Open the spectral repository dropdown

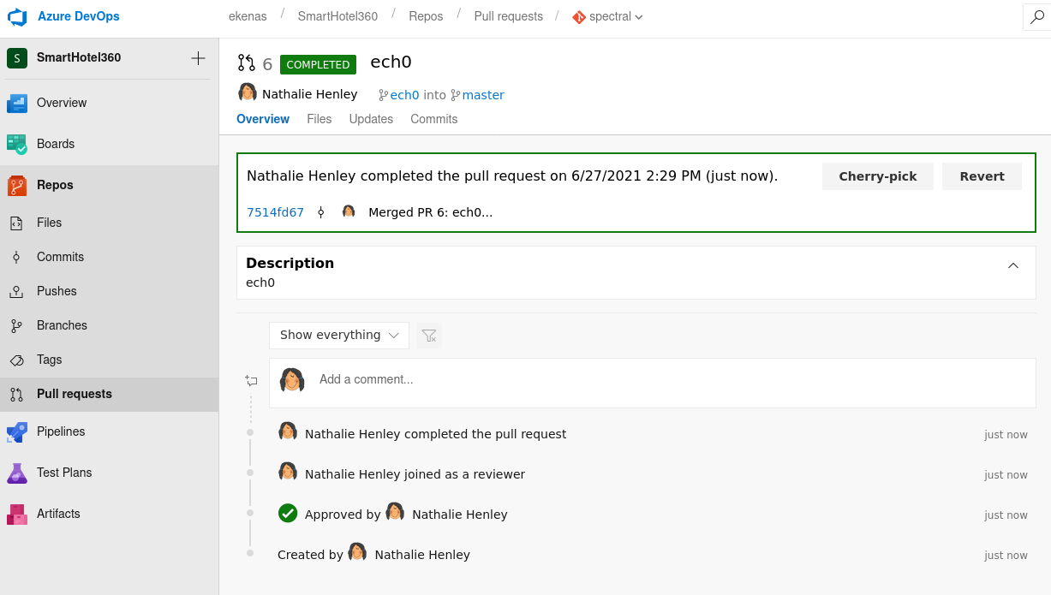(x=608, y=16)
